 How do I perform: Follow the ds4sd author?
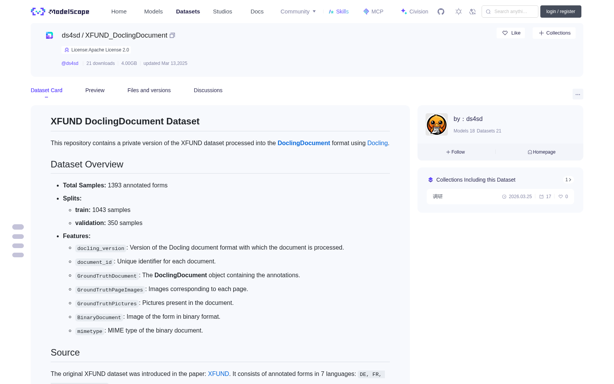click(x=456, y=152)
